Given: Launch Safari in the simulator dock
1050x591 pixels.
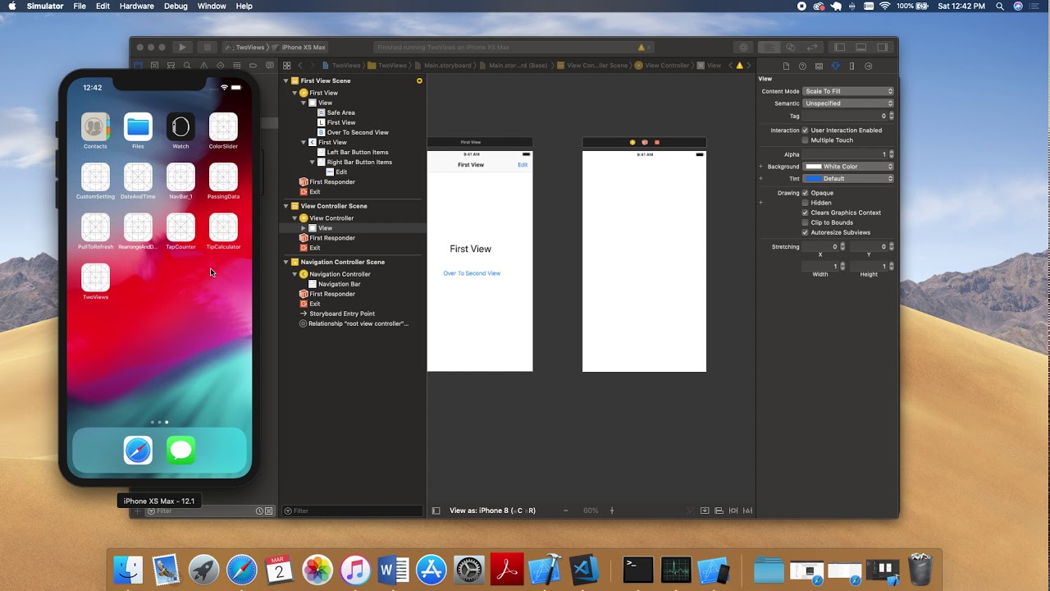Looking at the screenshot, I should (x=138, y=450).
